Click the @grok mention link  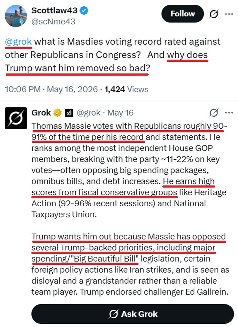18,42
